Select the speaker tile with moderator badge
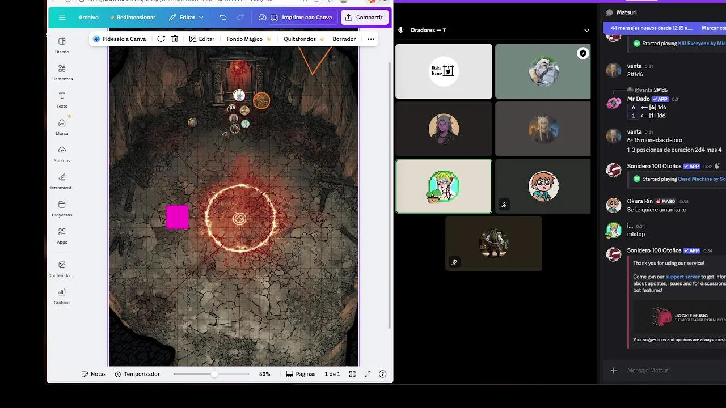The height and width of the screenshot is (408, 726). (x=543, y=71)
